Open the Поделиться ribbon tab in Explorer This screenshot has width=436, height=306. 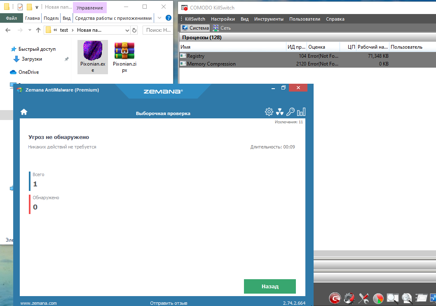click(x=51, y=18)
